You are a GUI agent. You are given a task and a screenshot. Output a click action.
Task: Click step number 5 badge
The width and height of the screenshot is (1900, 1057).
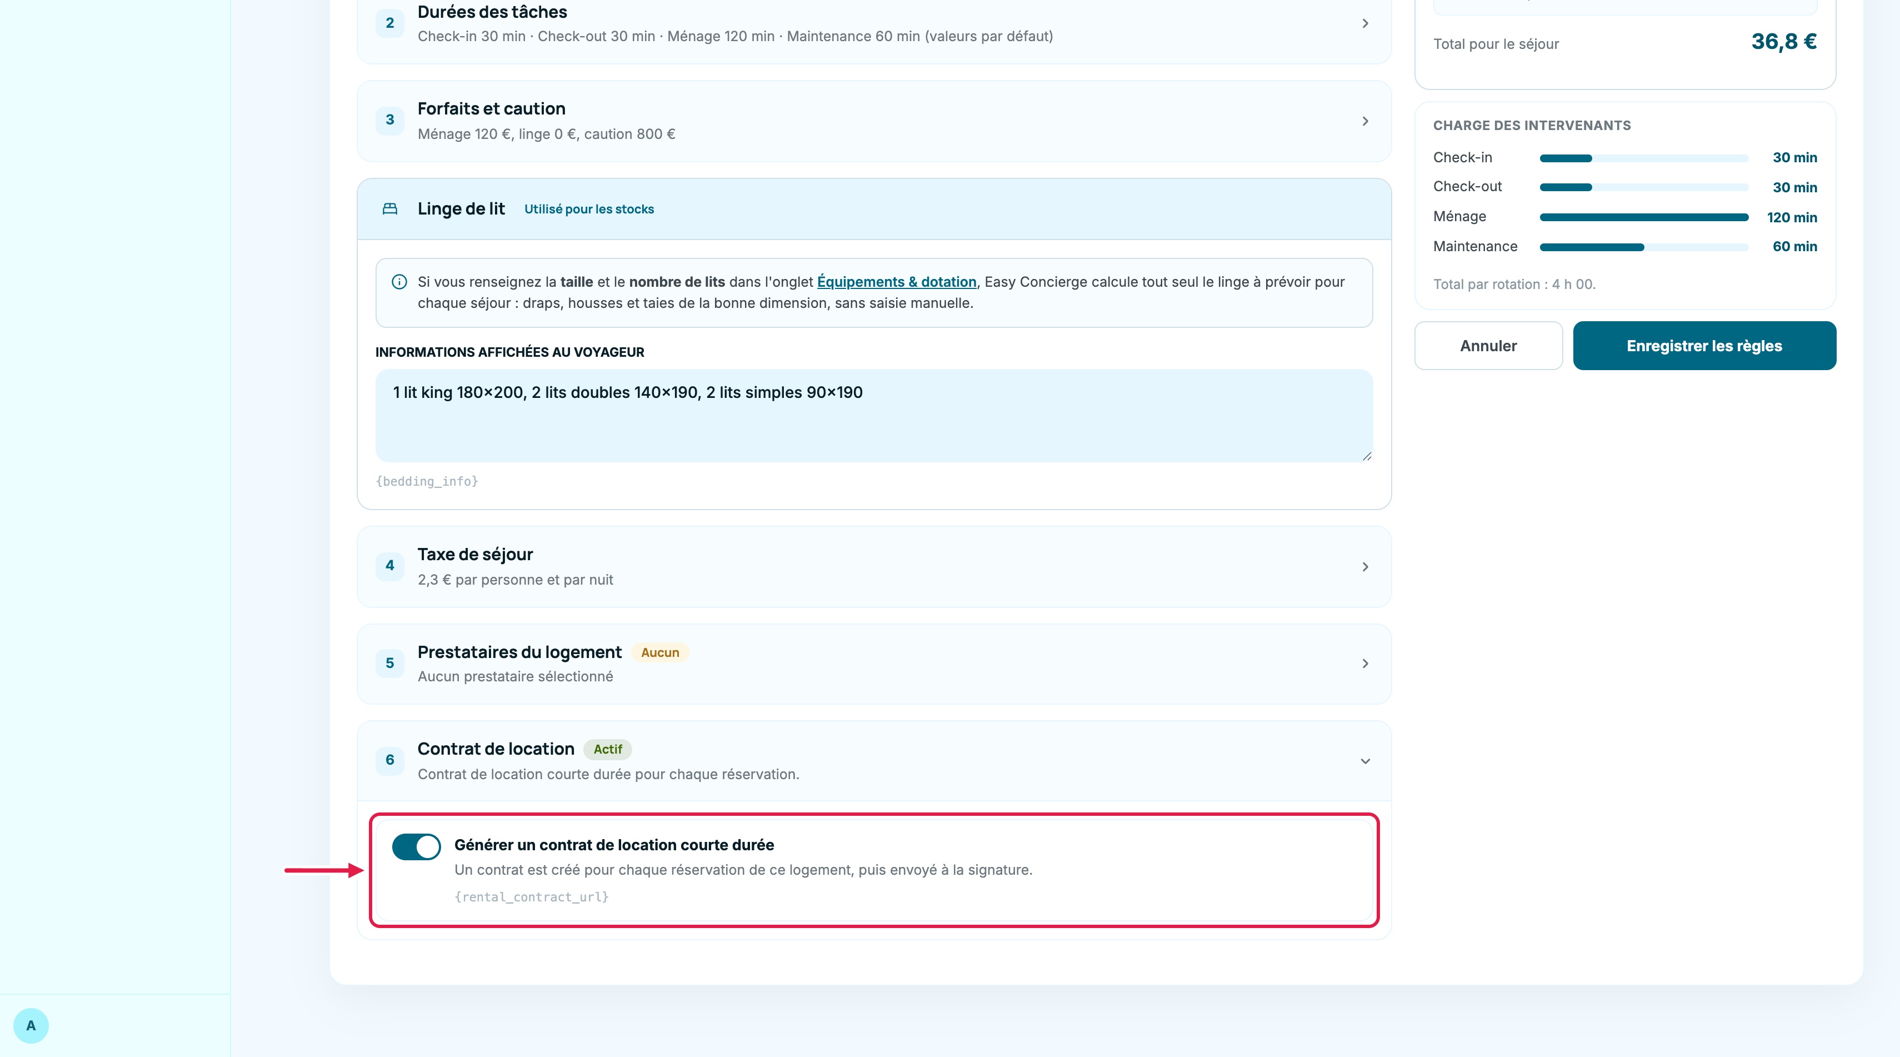389,663
